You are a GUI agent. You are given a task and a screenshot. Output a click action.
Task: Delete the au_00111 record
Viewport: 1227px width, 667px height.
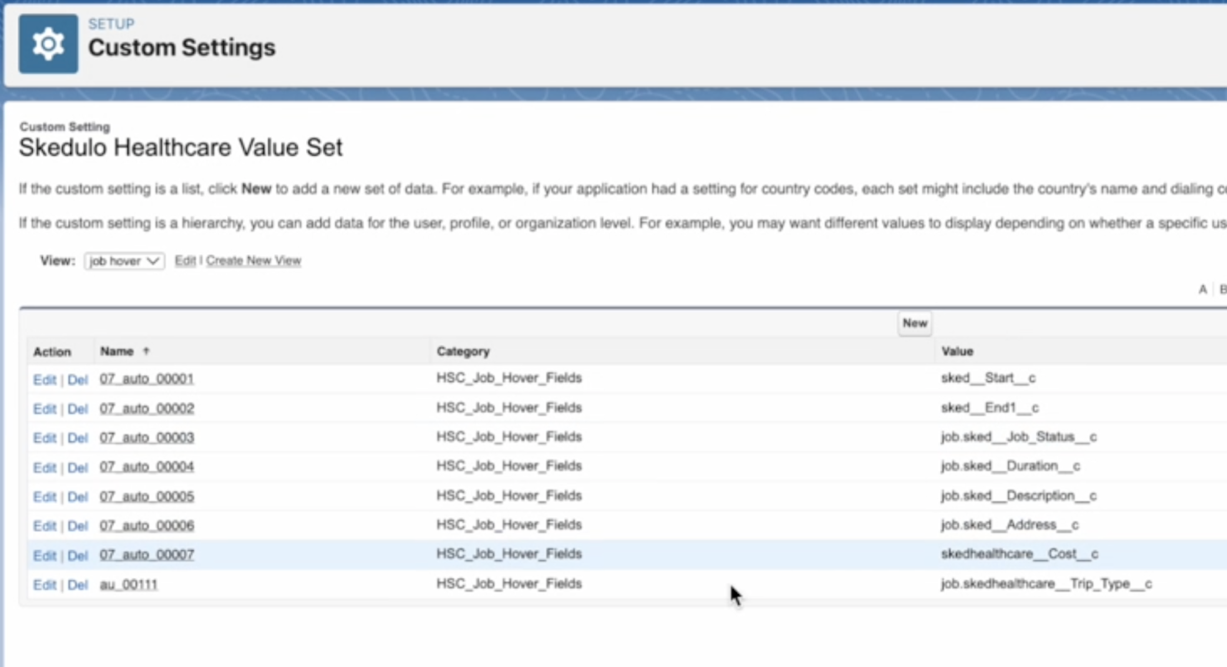pos(78,585)
